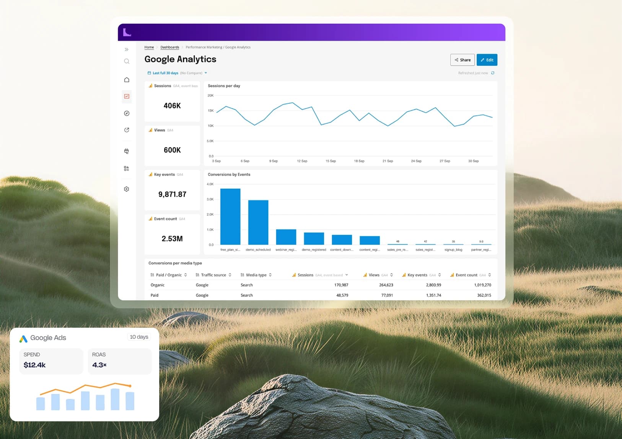Click the ROAS value "4.3×"
This screenshot has height=439, width=622.
tap(99, 365)
